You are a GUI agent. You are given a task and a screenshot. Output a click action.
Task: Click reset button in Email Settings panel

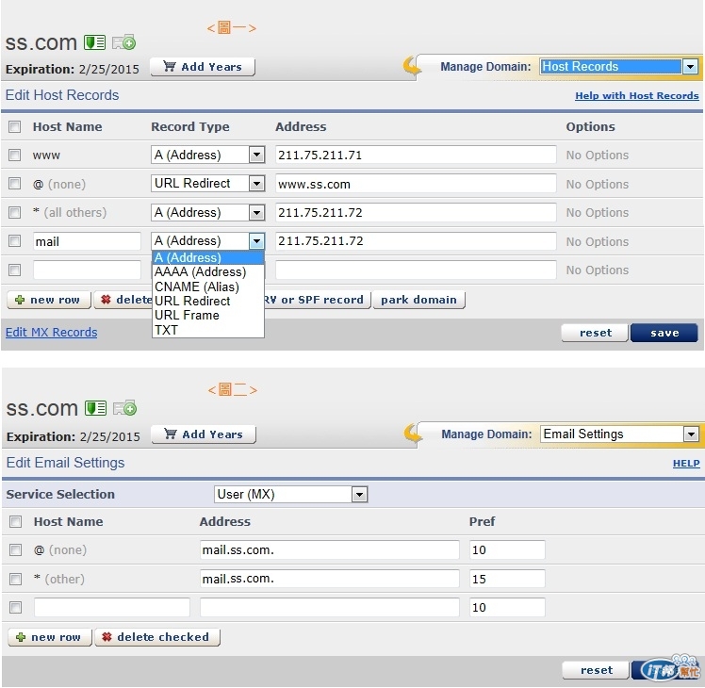[x=596, y=670]
